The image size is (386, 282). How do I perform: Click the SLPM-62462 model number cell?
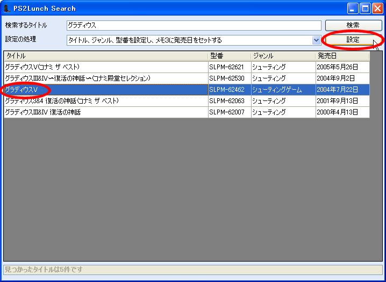pos(230,90)
